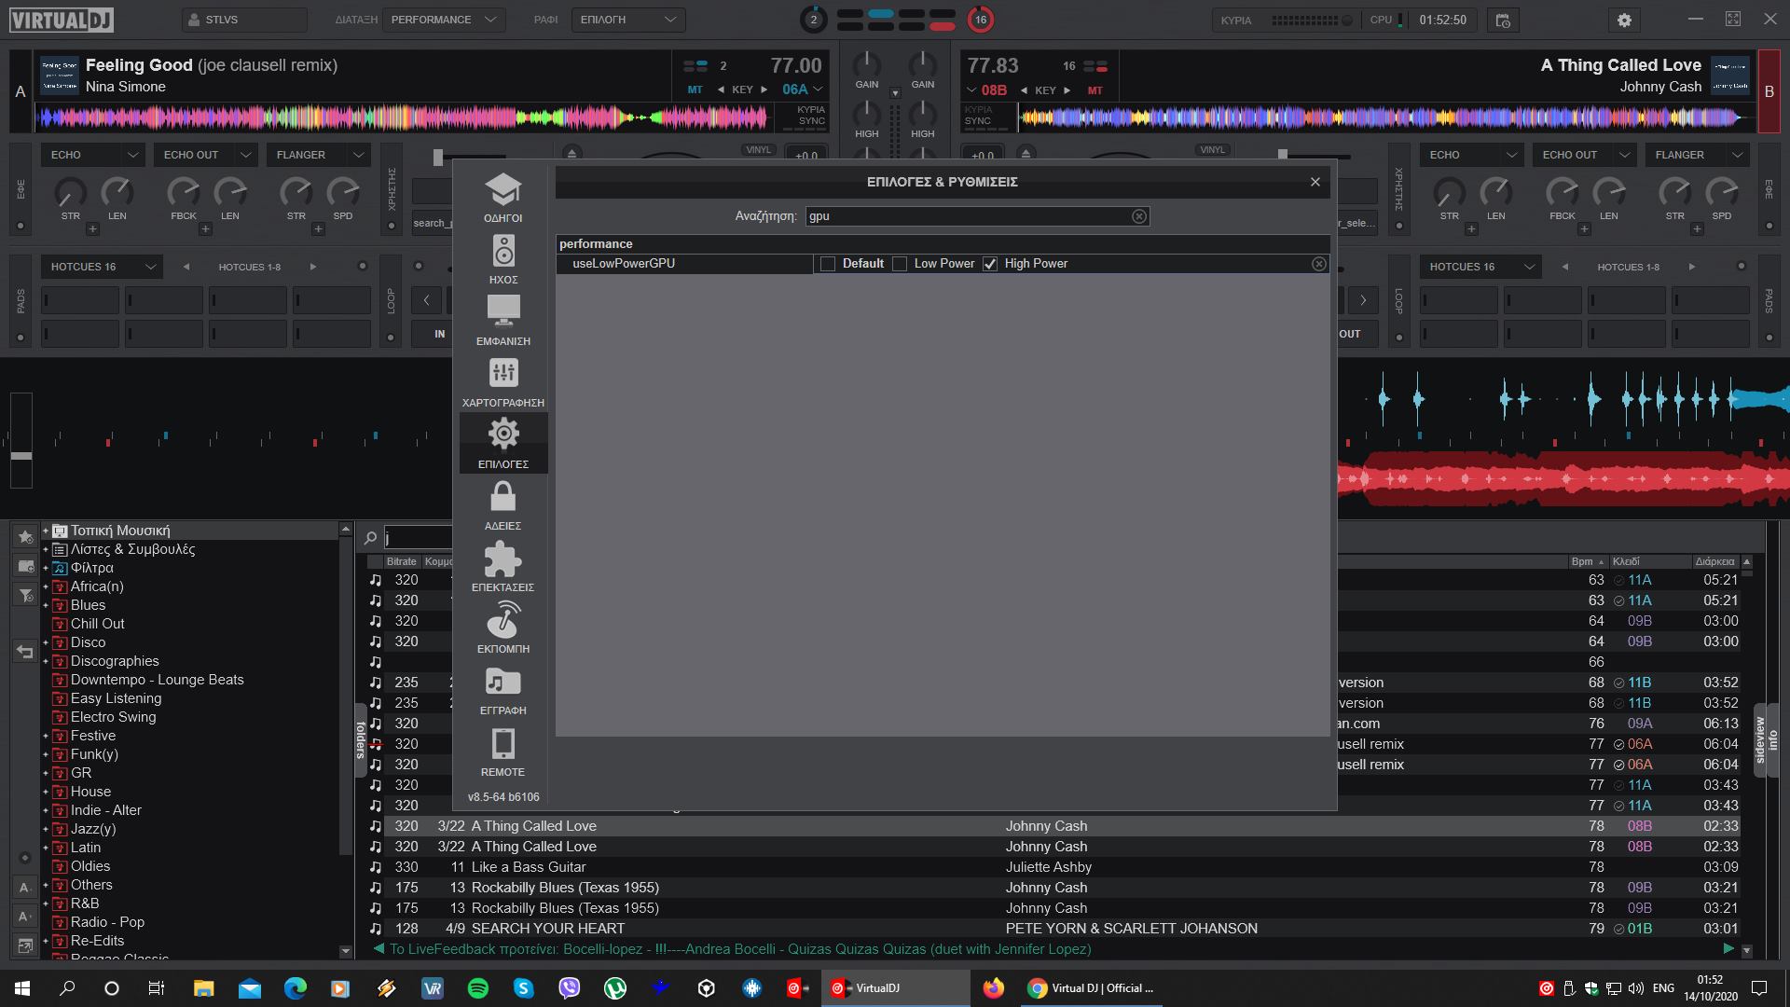Toggle left deck ΚΥΡΙΑ SYNC

[x=810, y=116]
